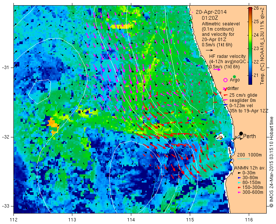
Task: Click the 114 longitude axis label
Action: pos(131,220)
